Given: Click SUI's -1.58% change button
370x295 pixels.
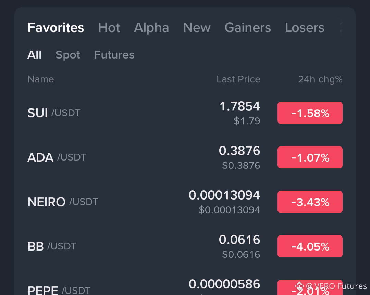Looking at the screenshot, I should tap(310, 113).
